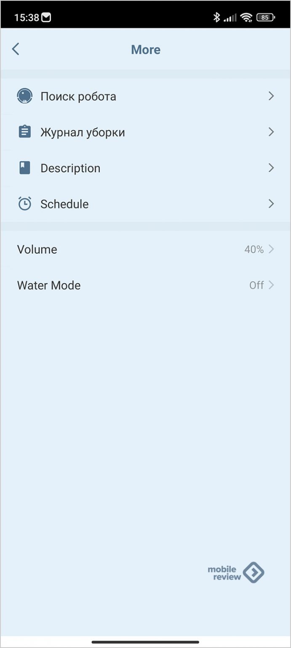Tap the mobile review logo
The image size is (291, 648).
(x=236, y=572)
